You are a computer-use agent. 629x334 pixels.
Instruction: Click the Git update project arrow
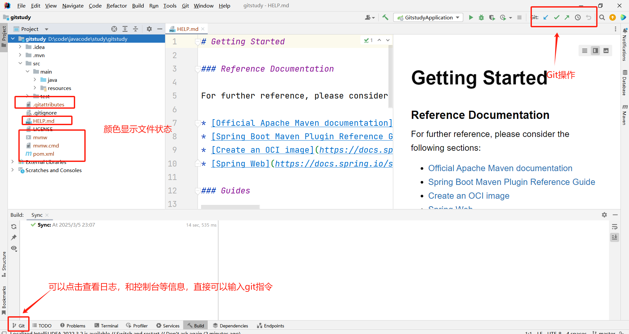tap(546, 17)
